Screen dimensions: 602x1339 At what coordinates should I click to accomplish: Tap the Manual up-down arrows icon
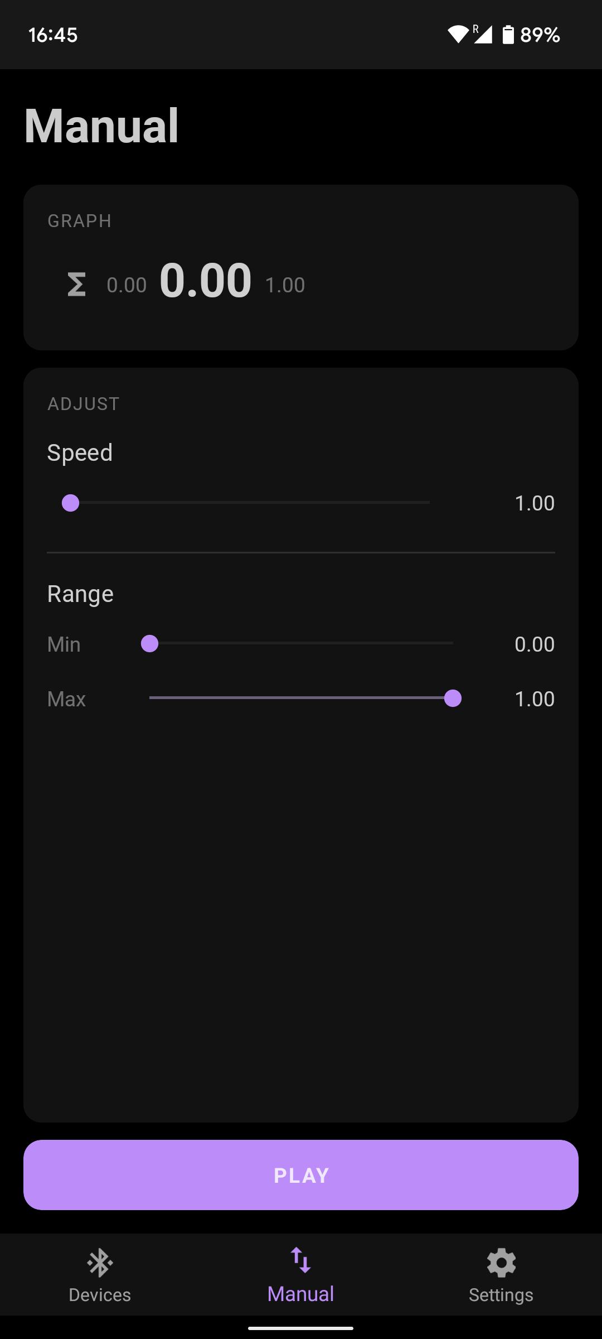click(300, 1260)
